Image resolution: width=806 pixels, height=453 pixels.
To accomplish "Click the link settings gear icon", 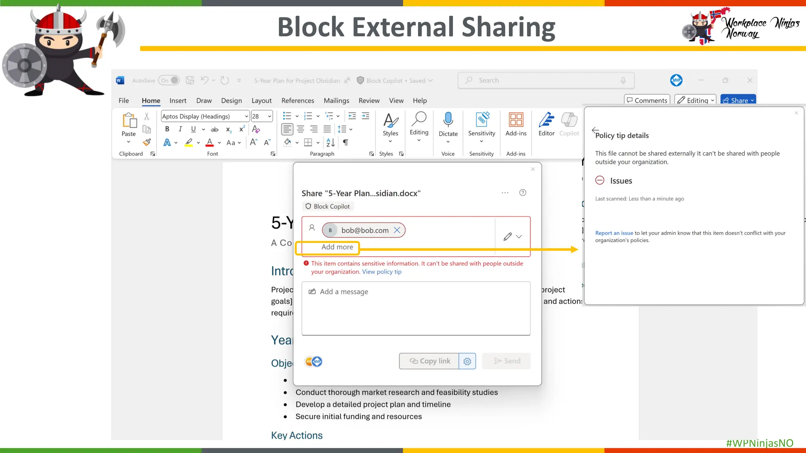I will click(x=467, y=361).
